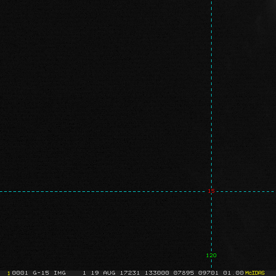
Task: Click the dashed latitude line left of 15
Action: [x=103, y=191]
